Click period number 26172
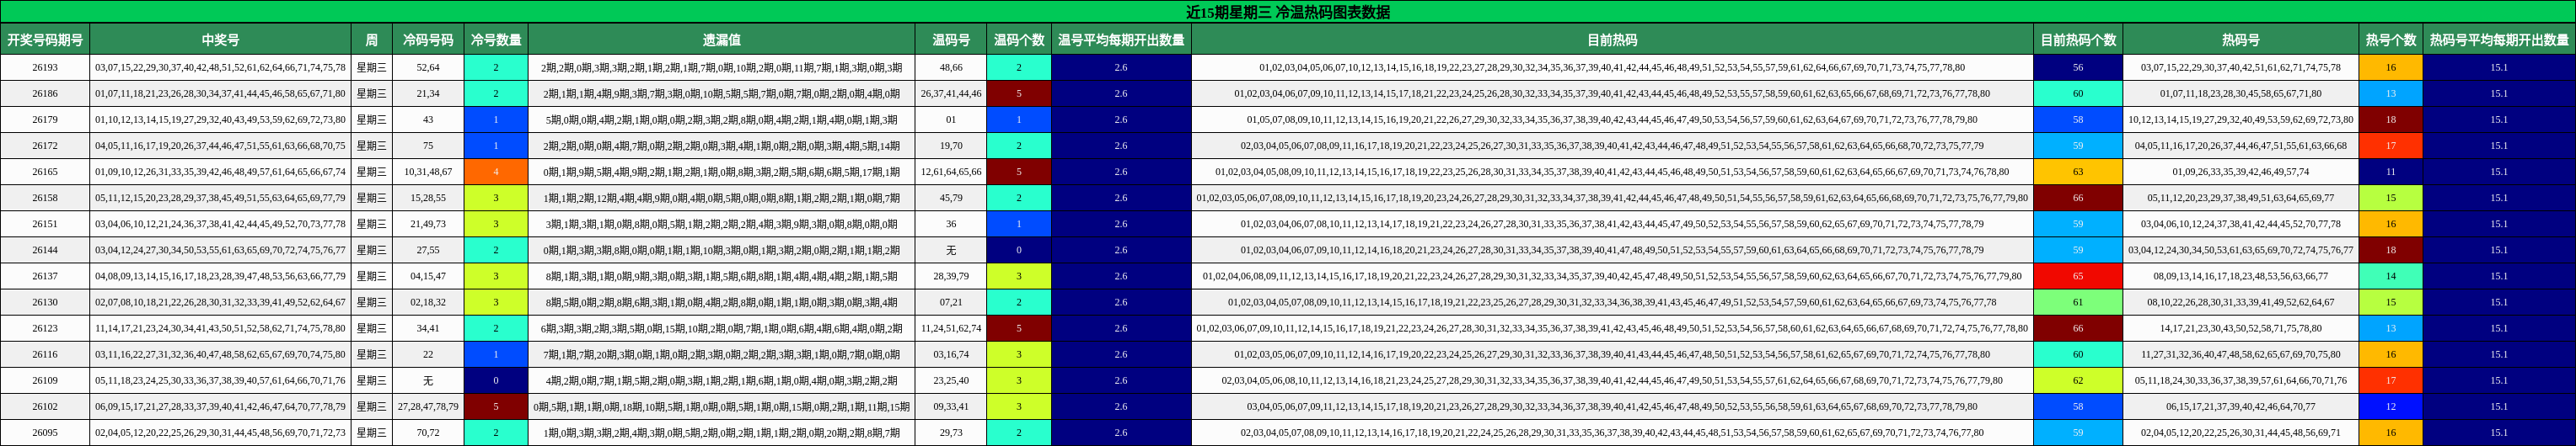Screen dimensions: 2576x446 click(x=45, y=146)
